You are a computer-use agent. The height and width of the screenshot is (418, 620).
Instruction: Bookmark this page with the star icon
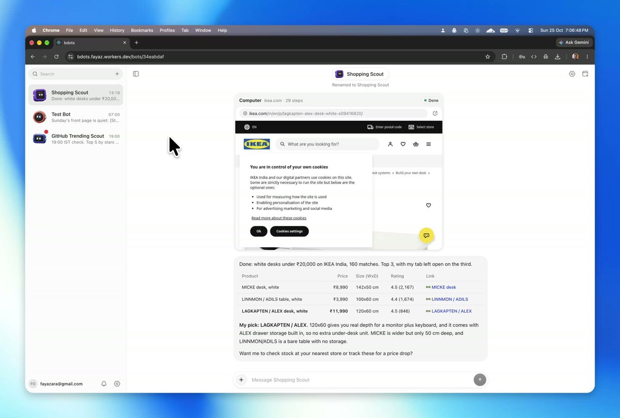pos(488,57)
